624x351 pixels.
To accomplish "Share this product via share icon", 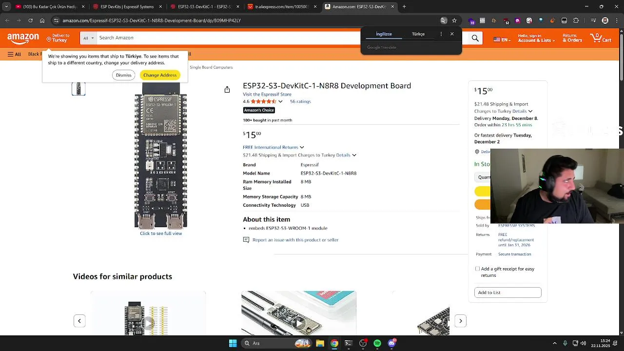I will coord(227,90).
